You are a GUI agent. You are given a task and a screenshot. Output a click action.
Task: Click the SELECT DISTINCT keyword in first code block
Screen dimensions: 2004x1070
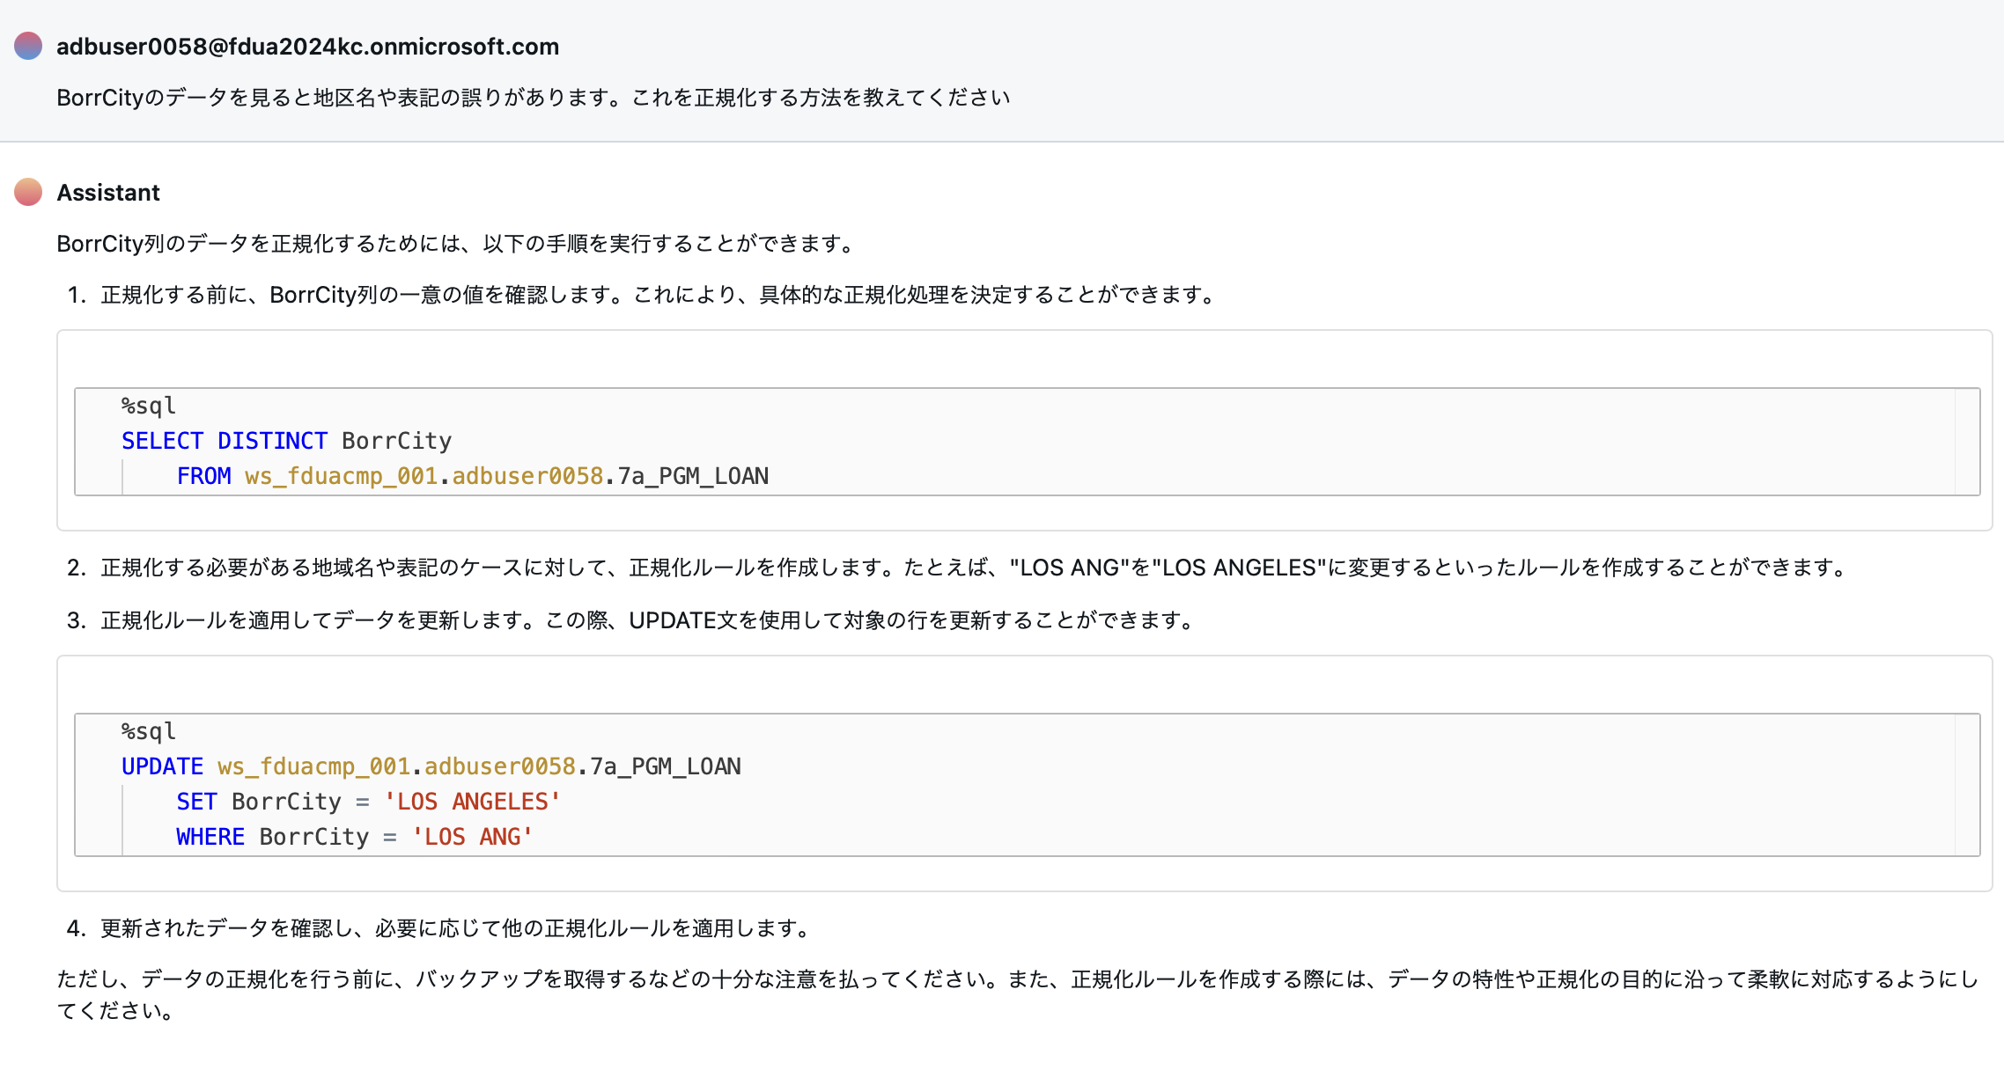[x=224, y=441]
